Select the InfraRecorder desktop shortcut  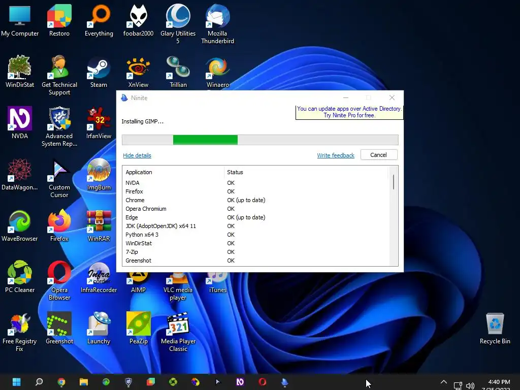(x=99, y=277)
